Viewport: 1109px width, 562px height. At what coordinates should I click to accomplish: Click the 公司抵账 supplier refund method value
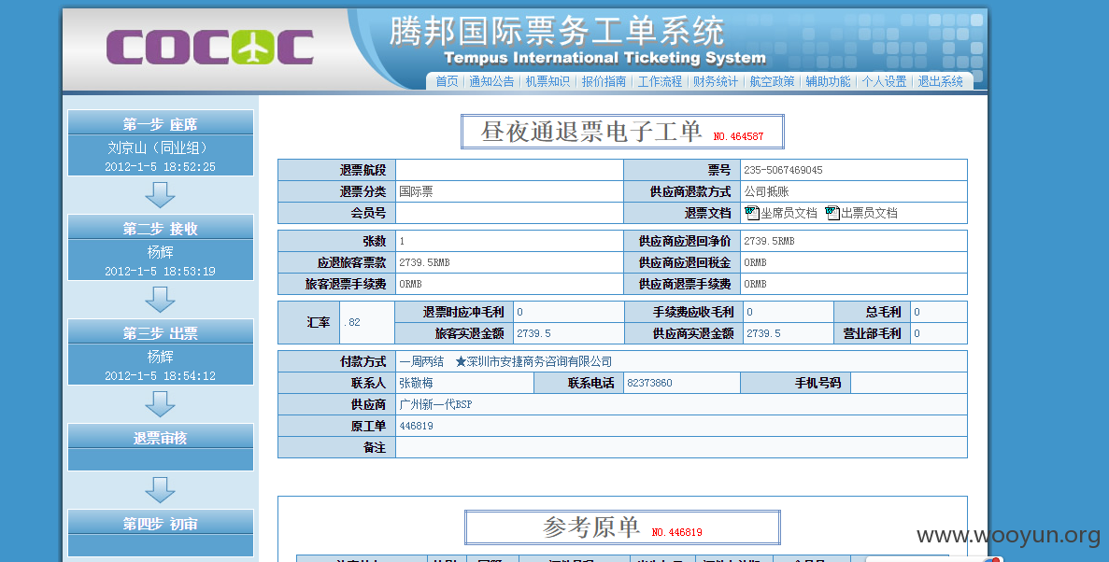pyautogui.click(x=767, y=191)
